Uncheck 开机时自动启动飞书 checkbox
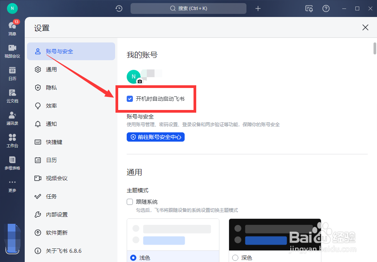Viewport: 377px width, 262px height. pyautogui.click(x=130, y=99)
